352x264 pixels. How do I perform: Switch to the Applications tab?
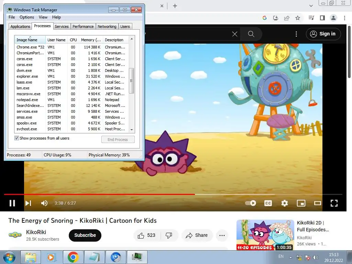tap(20, 26)
